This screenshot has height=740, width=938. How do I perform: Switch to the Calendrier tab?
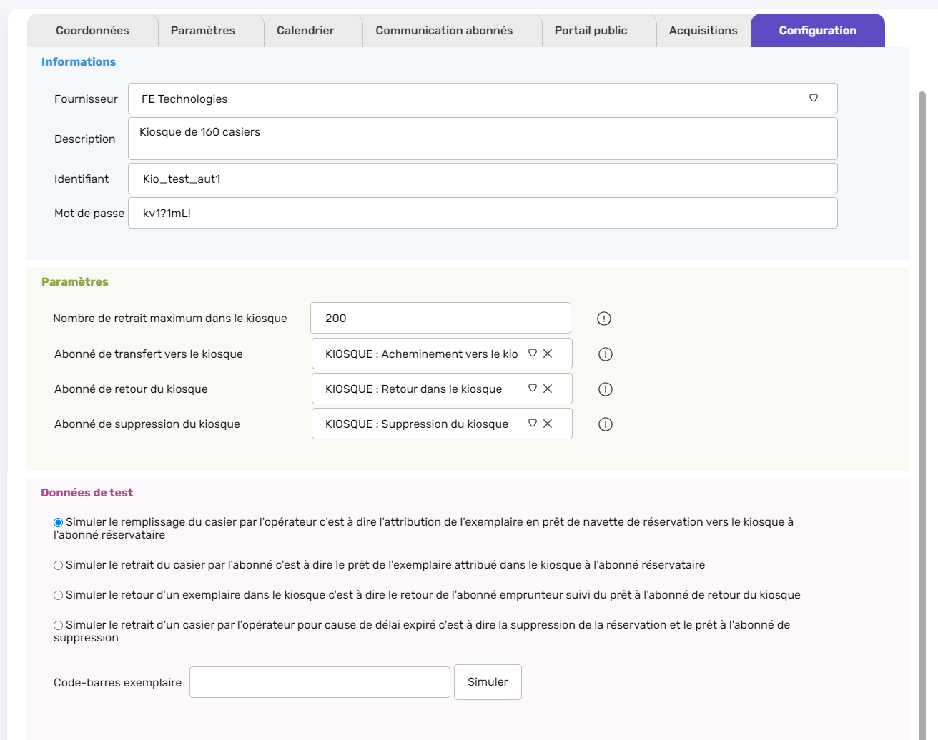[305, 31]
